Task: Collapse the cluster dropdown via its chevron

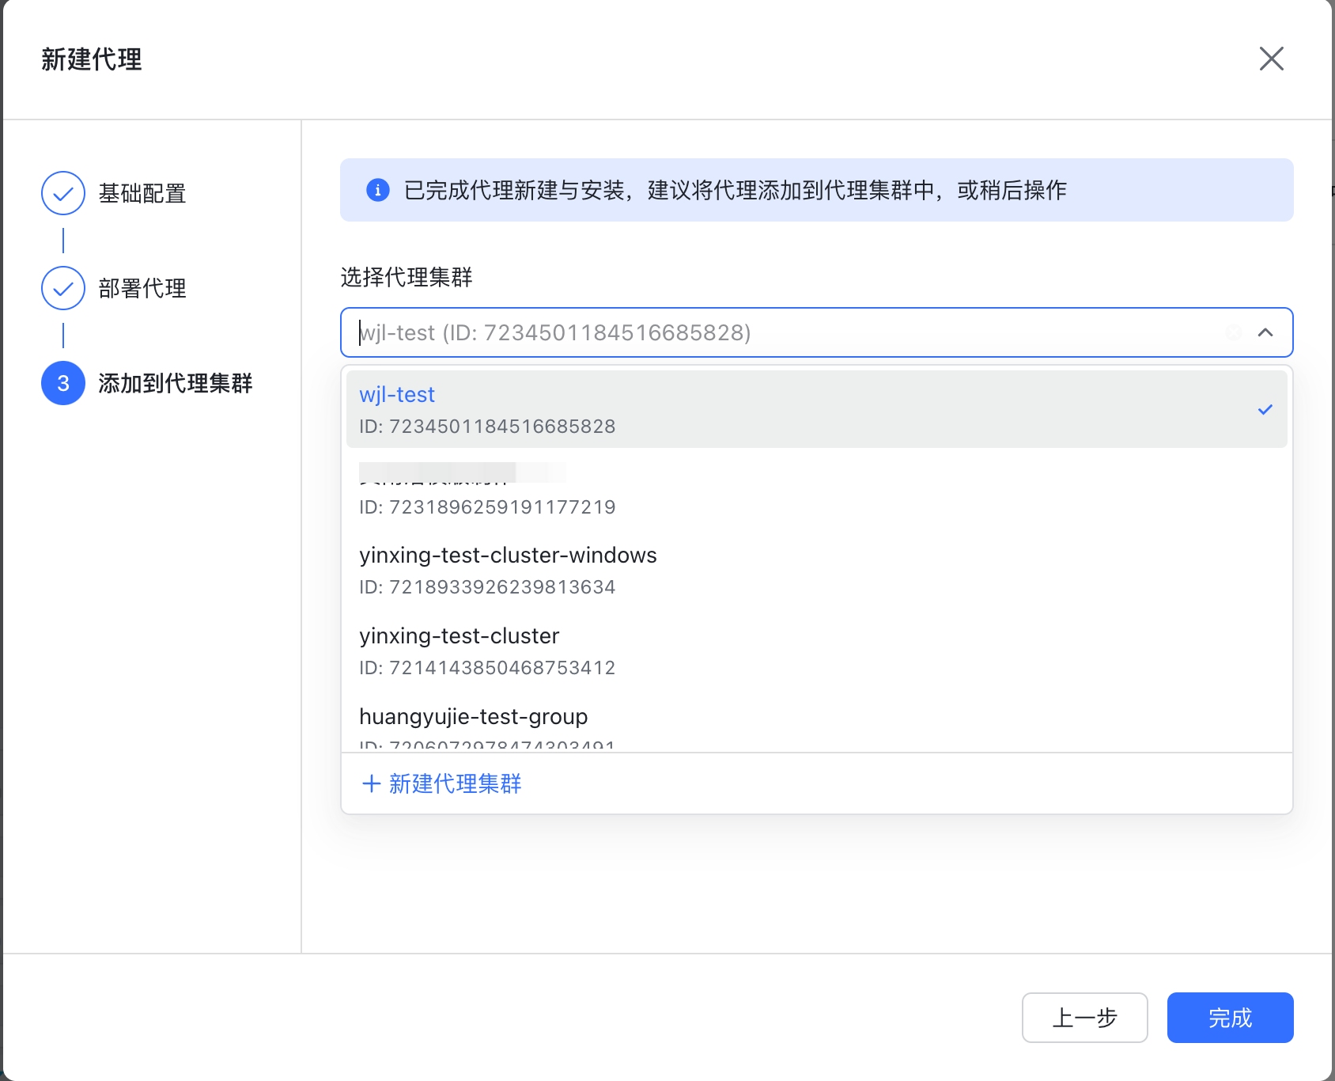Action: (1266, 332)
